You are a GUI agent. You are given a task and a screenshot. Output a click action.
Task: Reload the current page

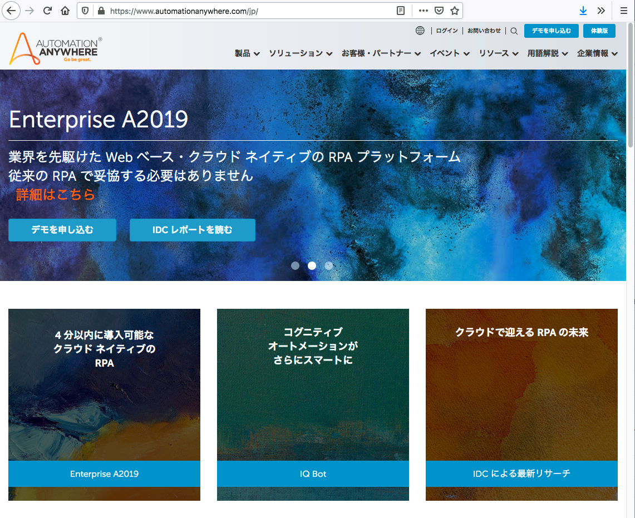point(47,11)
